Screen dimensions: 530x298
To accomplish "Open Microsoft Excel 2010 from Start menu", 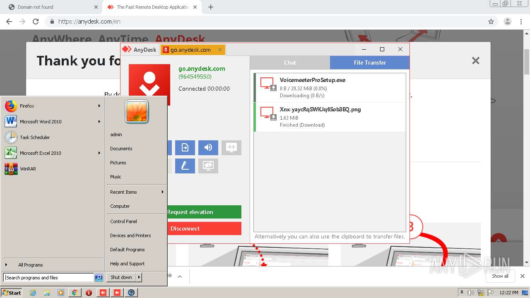I will (53, 153).
